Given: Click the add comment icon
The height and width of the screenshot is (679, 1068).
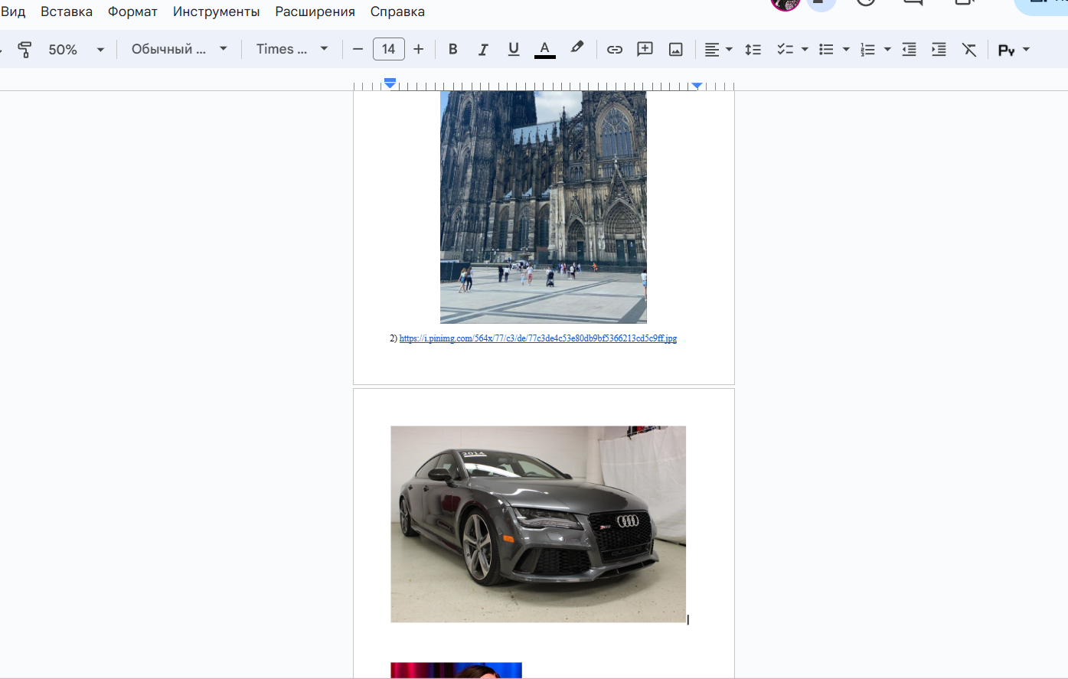Looking at the screenshot, I should click(x=645, y=49).
